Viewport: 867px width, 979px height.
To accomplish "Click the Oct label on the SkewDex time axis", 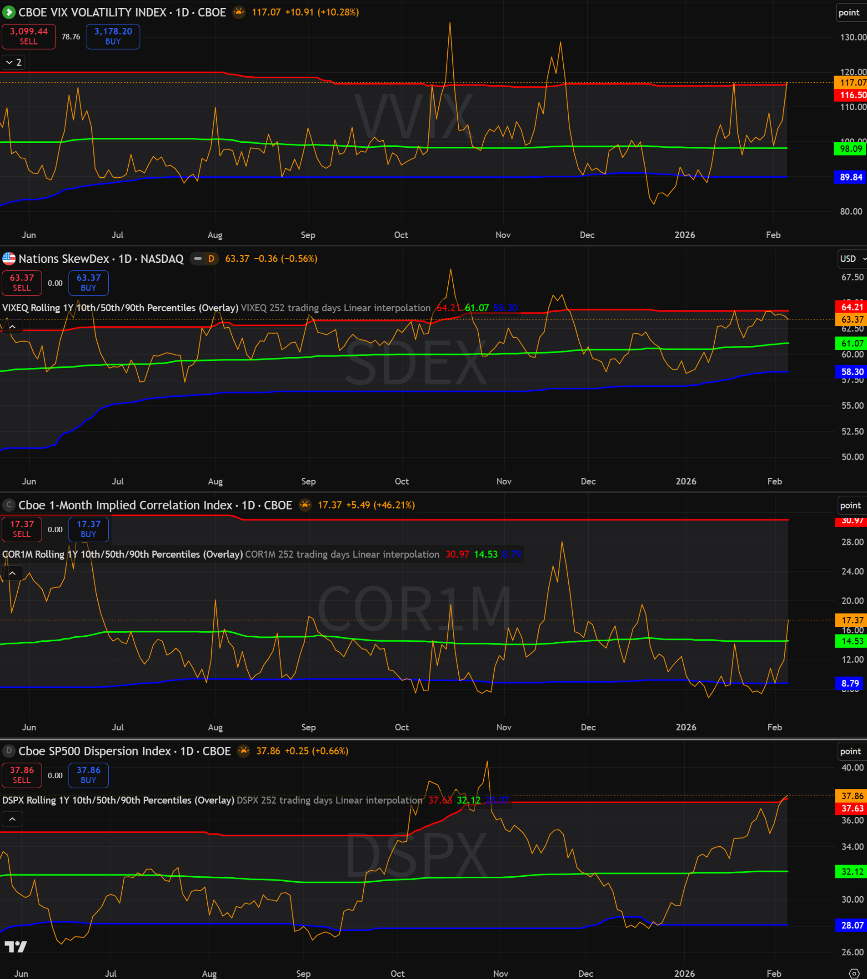I will point(401,481).
